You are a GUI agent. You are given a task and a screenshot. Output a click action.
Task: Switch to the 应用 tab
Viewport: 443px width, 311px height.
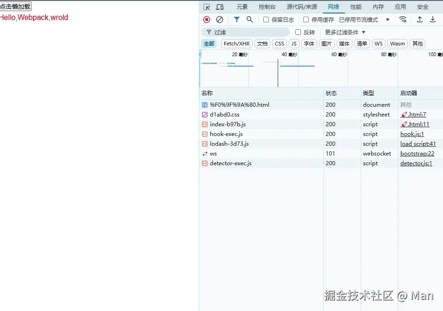pyautogui.click(x=401, y=7)
